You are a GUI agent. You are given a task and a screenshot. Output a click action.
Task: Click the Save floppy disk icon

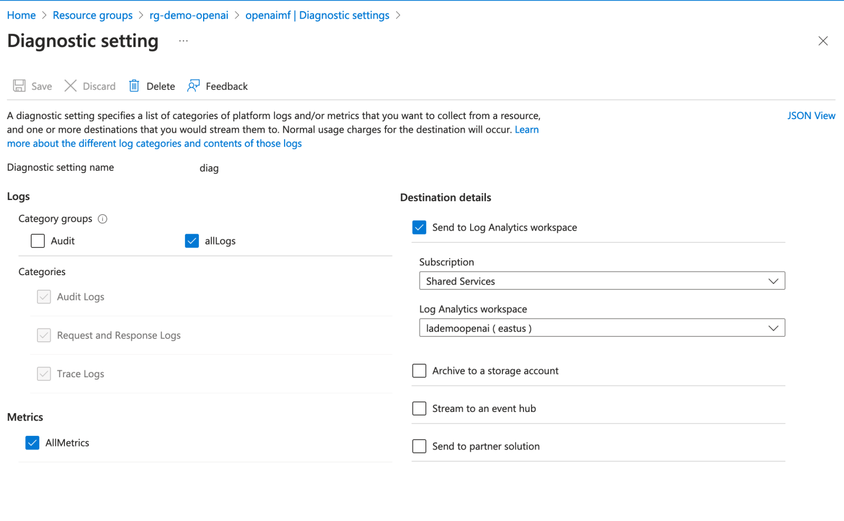19,86
